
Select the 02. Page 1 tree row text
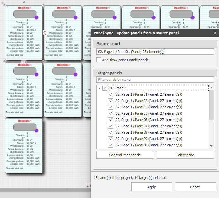pos(118,88)
